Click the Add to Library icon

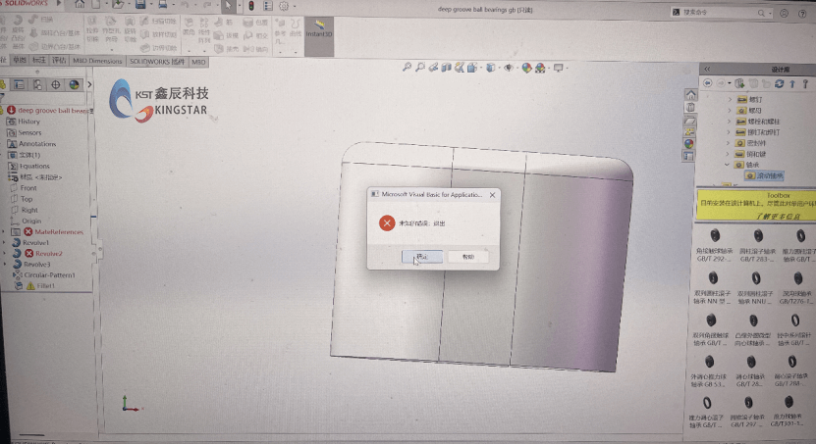pos(739,83)
